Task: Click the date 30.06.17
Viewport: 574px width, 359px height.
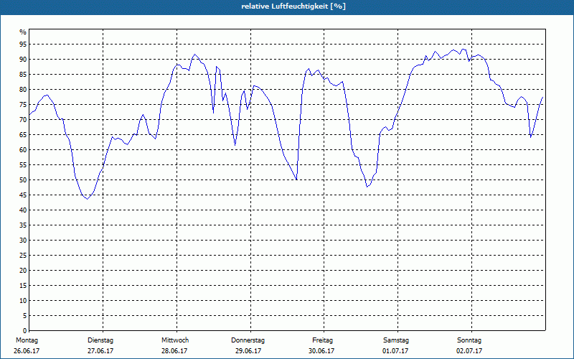Action: click(x=321, y=351)
